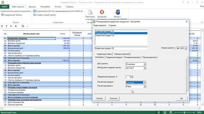Open the Кредитные продукты link in row 01
204x114 pixels.
[x=18, y=38]
